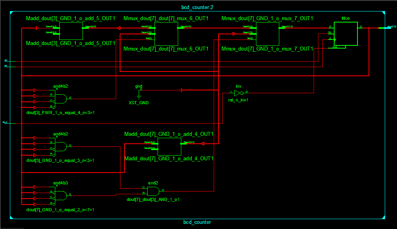Select the buffer triangle feeding the gnd symbol
397x229 pixels.
click(180, 90)
